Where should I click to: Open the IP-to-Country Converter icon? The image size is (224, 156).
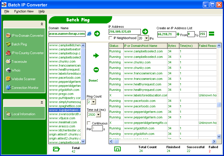click(8, 53)
